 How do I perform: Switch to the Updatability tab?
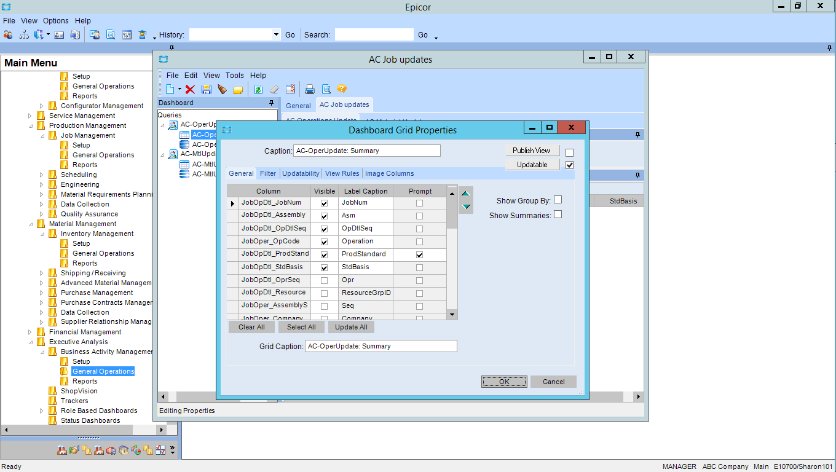click(301, 173)
